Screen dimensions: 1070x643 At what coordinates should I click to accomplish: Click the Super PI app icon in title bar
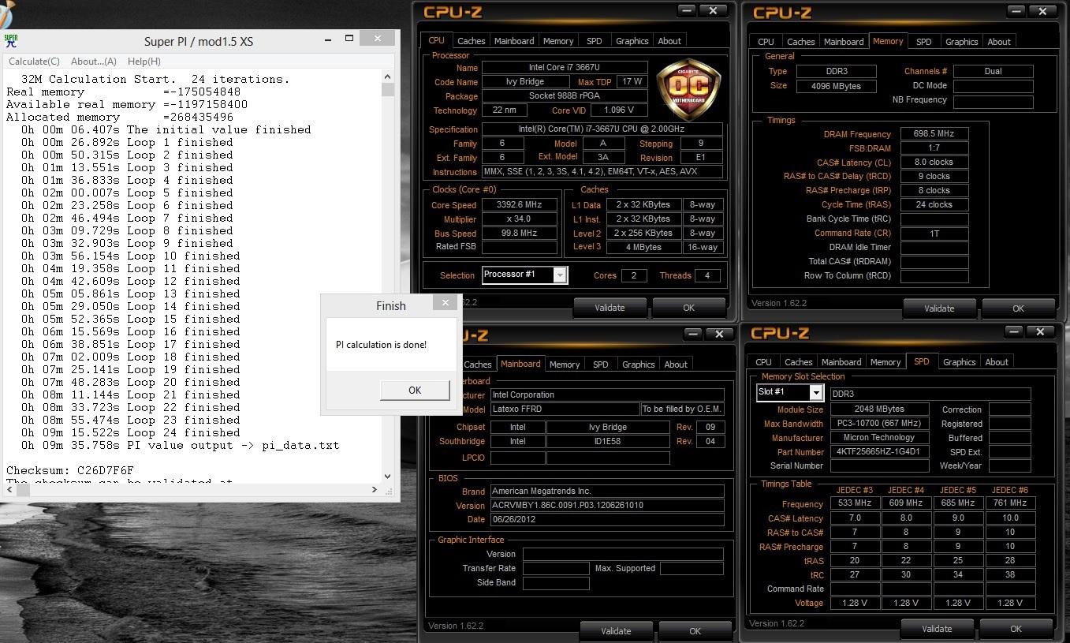11,41
